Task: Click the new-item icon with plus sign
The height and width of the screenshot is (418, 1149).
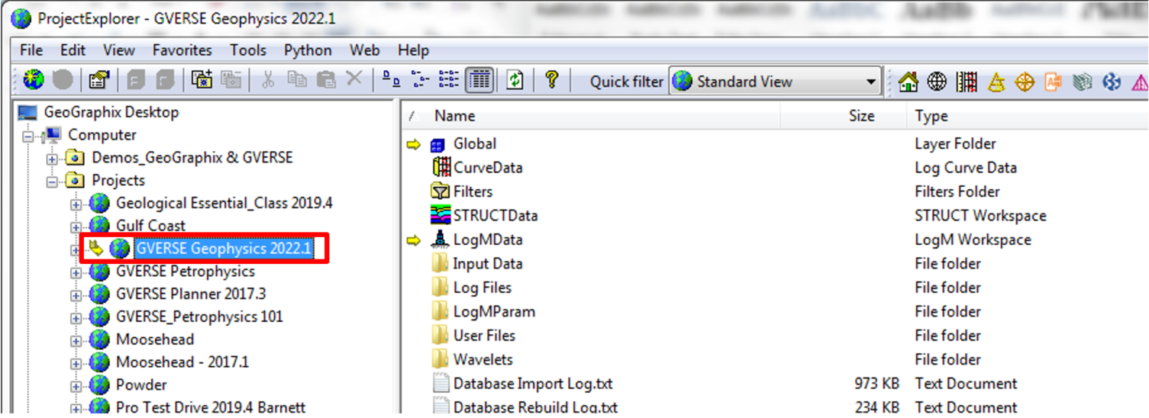Action: point(202,80)
